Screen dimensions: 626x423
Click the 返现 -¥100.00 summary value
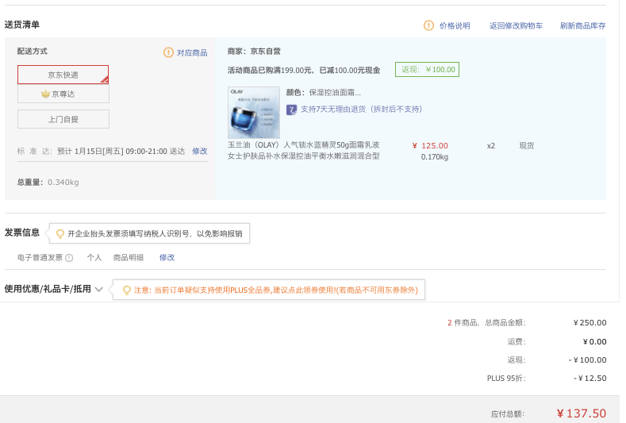click(x=588, y=360)
